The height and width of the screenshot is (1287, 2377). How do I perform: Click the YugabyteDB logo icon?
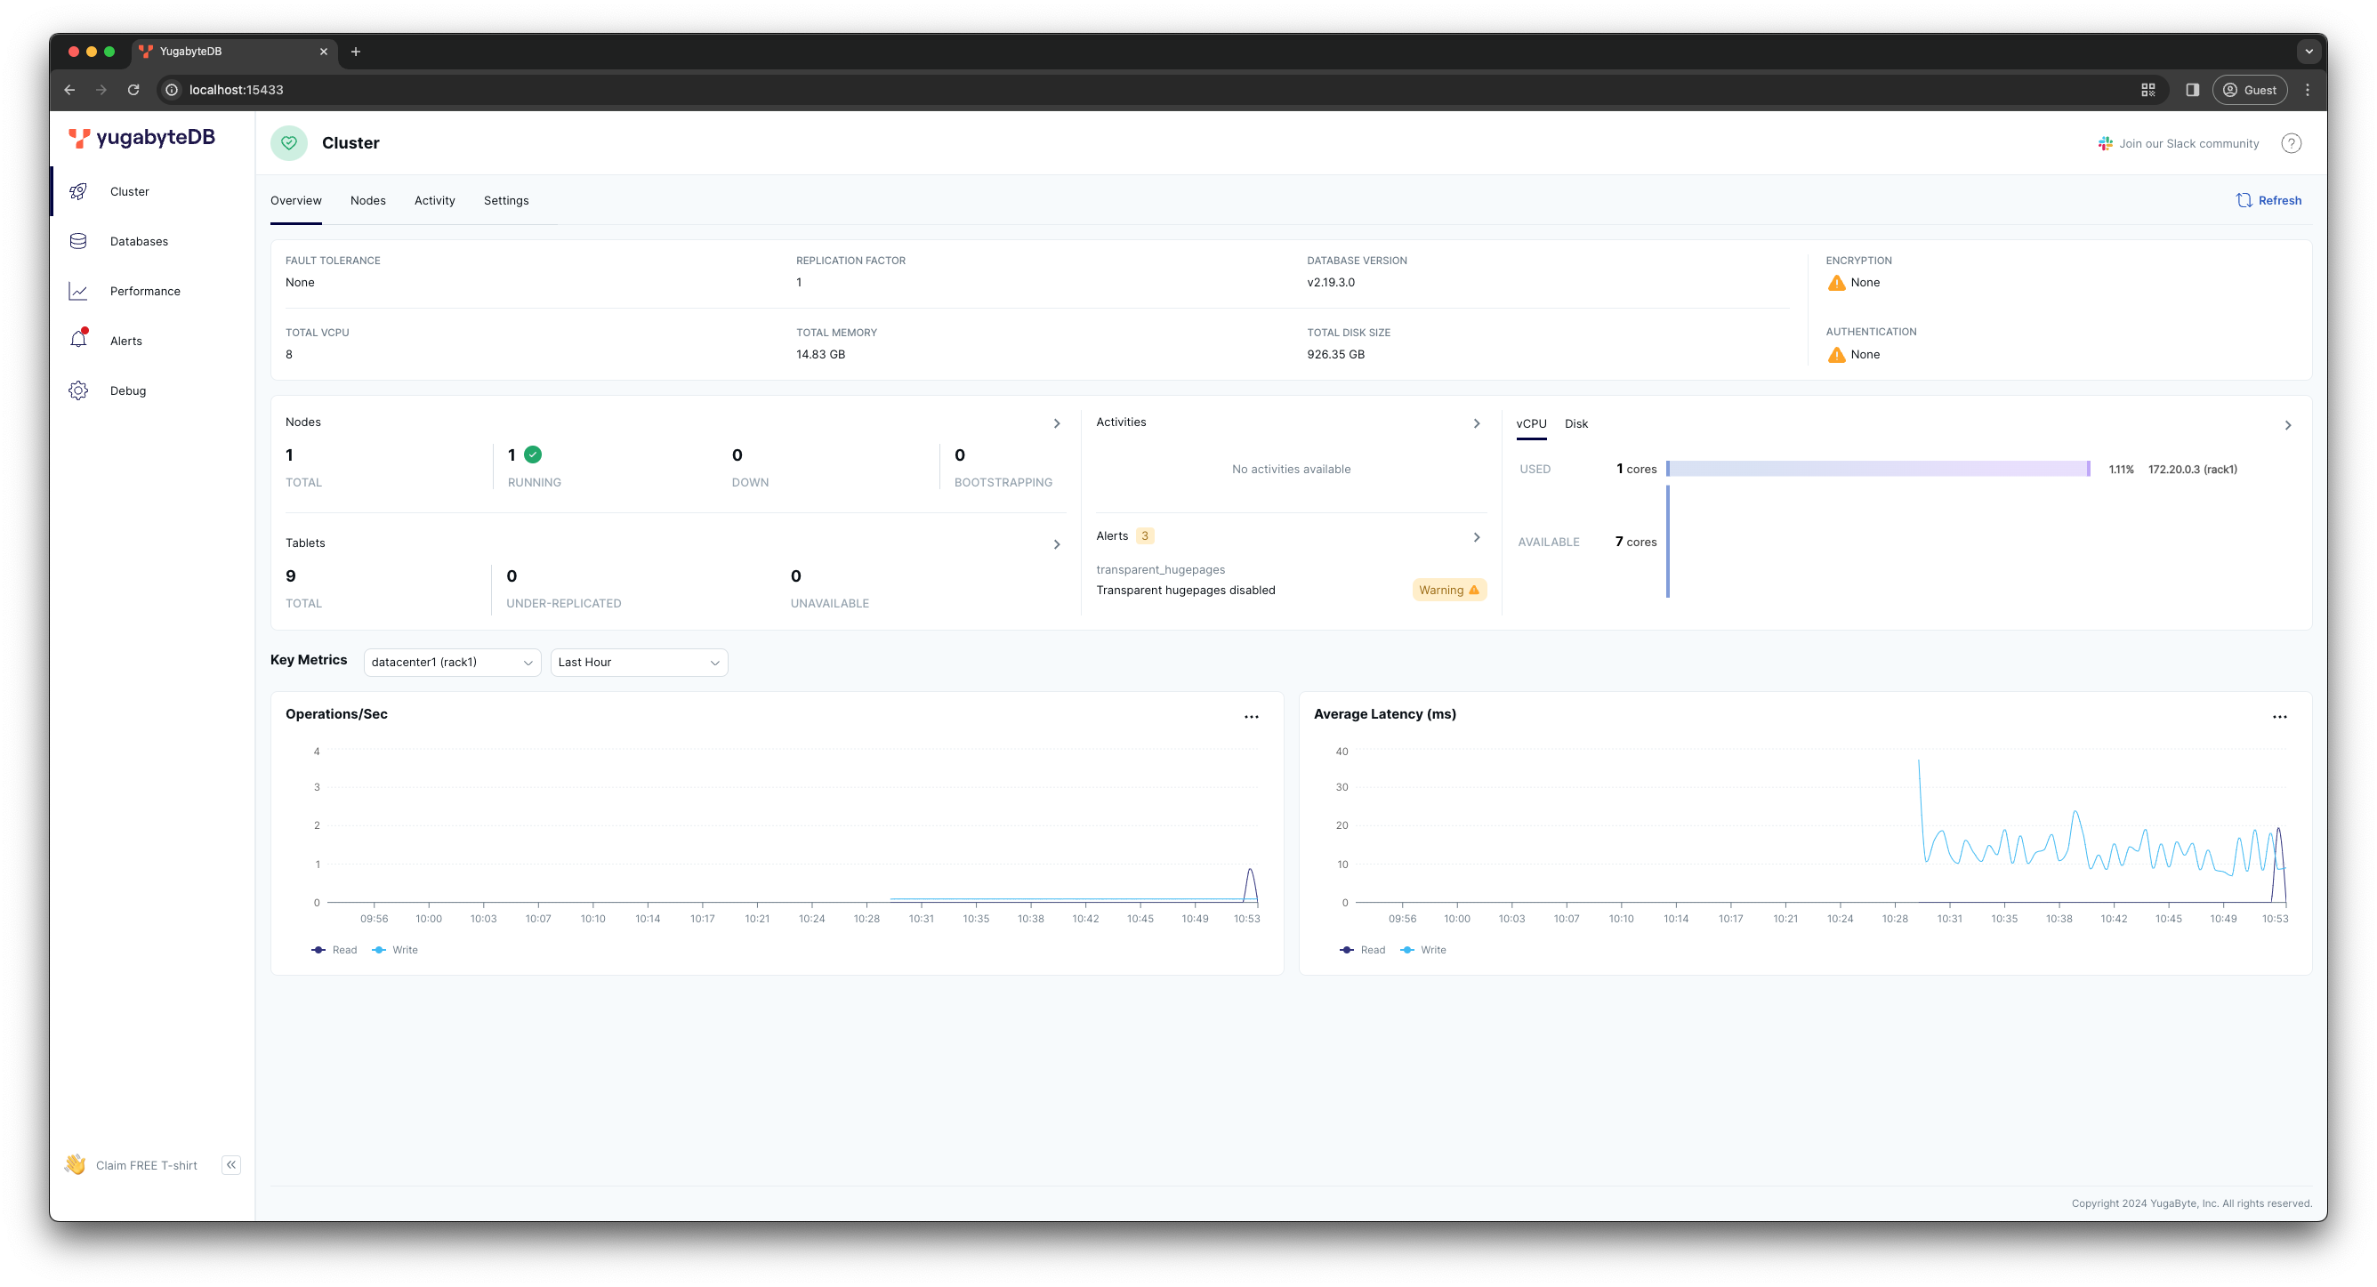click(x=81, y=141)
